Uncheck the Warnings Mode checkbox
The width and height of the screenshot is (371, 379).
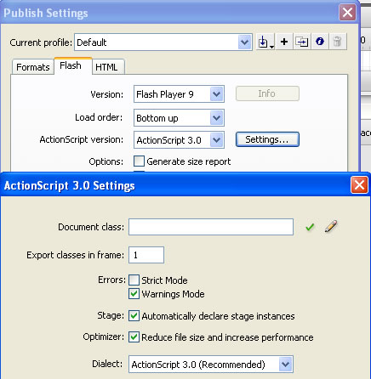tap(134, 294)
